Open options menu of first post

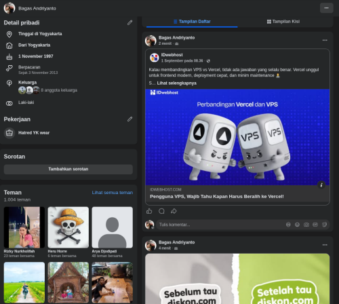(x=325, y=40)
